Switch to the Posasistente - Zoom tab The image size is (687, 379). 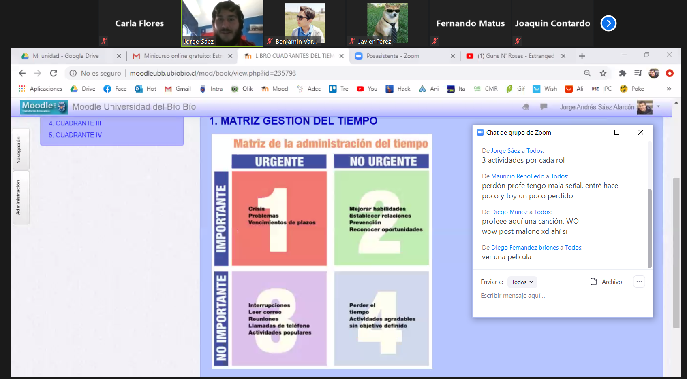pyautogui.click(x=392, y=56)
